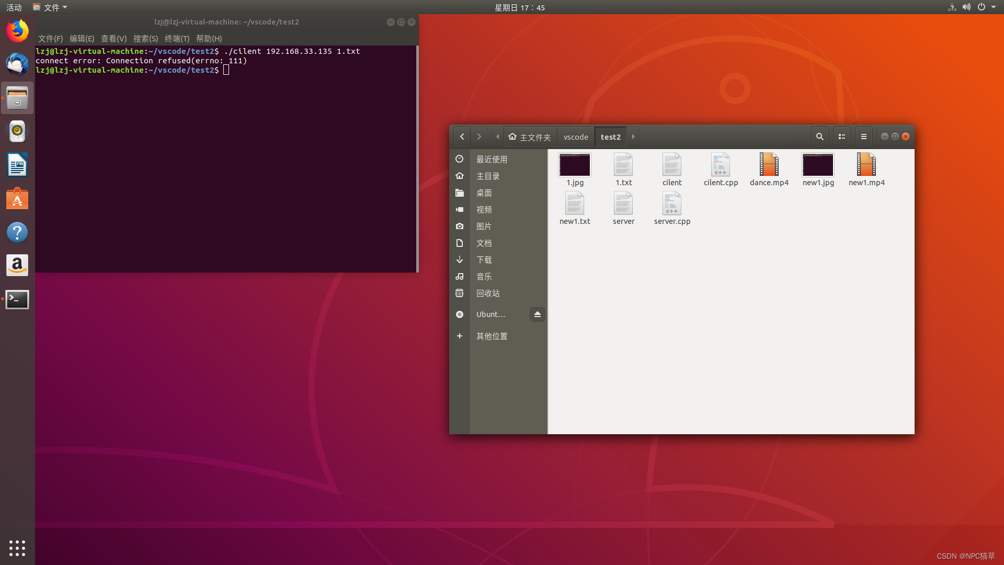The width and height of the screenshot is (1004, 565).
Task: Open the terminal 终端(T) menu
Action: click(x=177, y=39)
